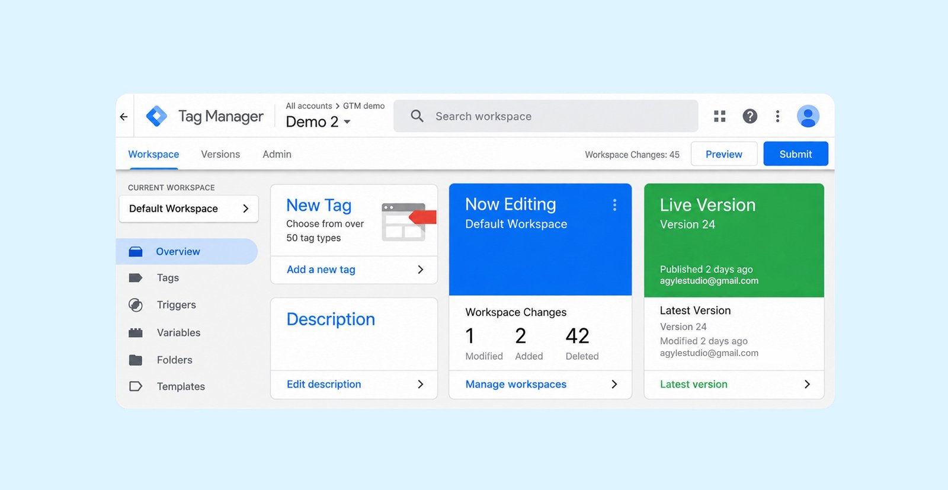Switch to the Workspace tab
The height and width of the screenshot is (490, 948).
[x=153, y=154]
